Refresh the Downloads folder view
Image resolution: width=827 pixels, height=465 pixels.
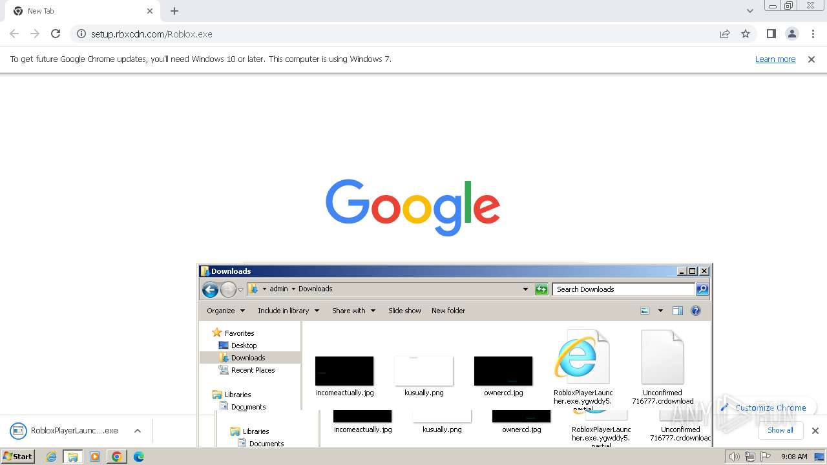point(541,289)
